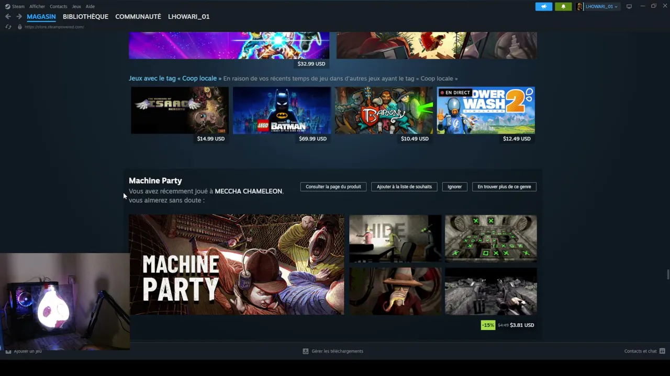Click the $10.49 USD price
This screenshot has height=376, width=670.
click(x=415, y=139)
